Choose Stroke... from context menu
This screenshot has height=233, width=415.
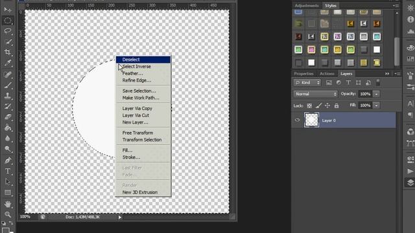(x=143, y=157)
